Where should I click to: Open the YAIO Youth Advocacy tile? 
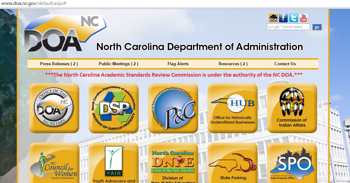114,163
